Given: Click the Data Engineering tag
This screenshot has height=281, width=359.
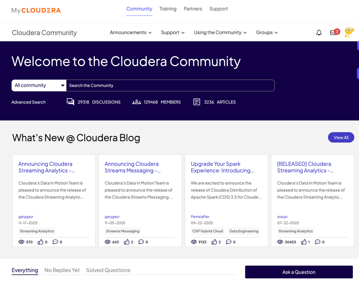Looking at the screenshot, I should click(x=244, y=231).
